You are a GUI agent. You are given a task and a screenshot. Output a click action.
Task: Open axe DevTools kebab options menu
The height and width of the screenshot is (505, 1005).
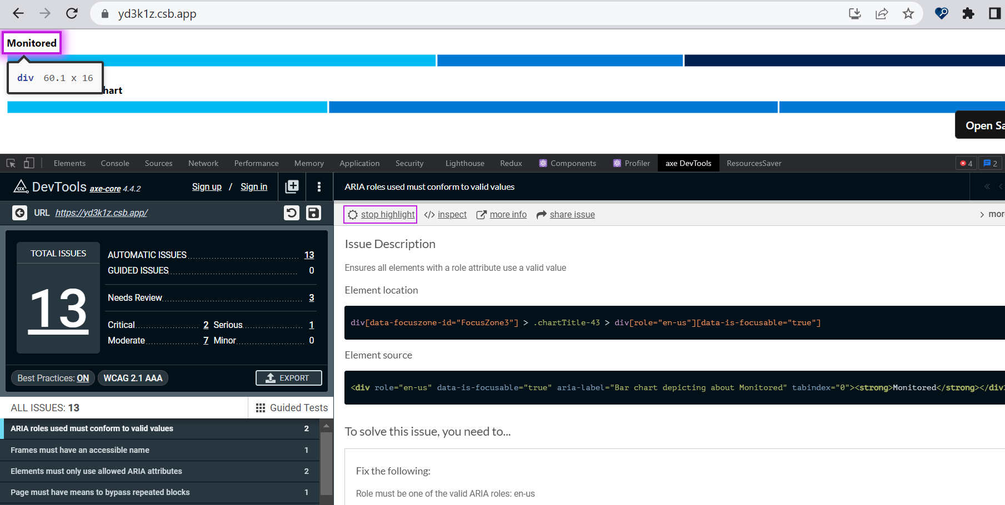[319, 187]
